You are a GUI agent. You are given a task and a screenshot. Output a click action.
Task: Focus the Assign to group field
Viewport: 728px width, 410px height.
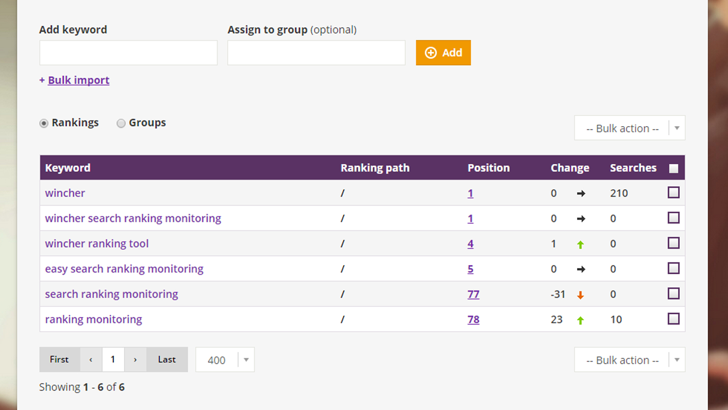(x=316, y=53)
